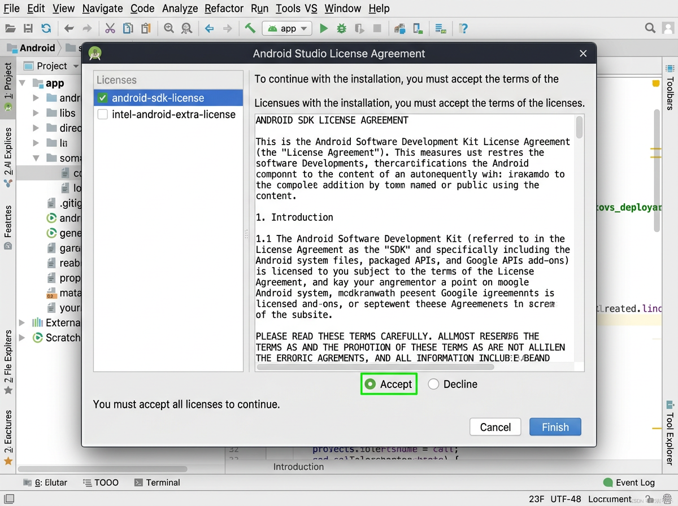This screenshot has width=678, height=506.
Task: Click the Finish button
Action: coord(555,427)
